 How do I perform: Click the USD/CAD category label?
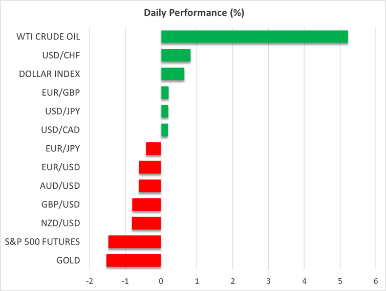click(x=60, y=130)
